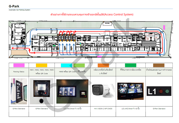
Task: Click the cyan HMI6 legend swatch
Action: point(67,65)
